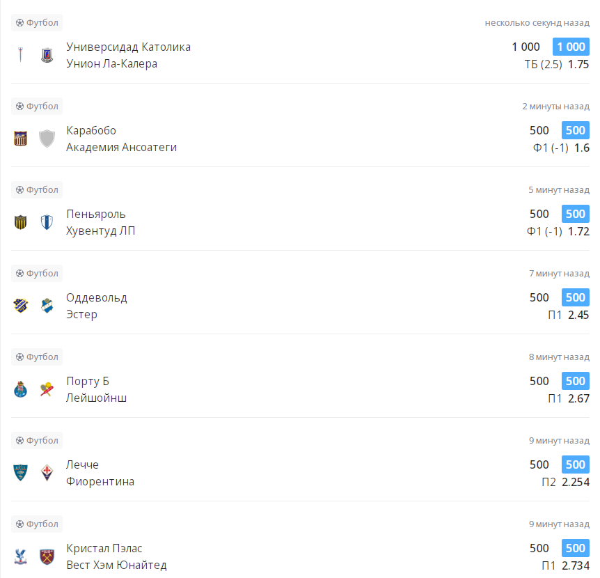This screenshot has width=600, height=578.
Task: Click blue 500 button for Карабобо match
Action: click(x=575, y=130)
